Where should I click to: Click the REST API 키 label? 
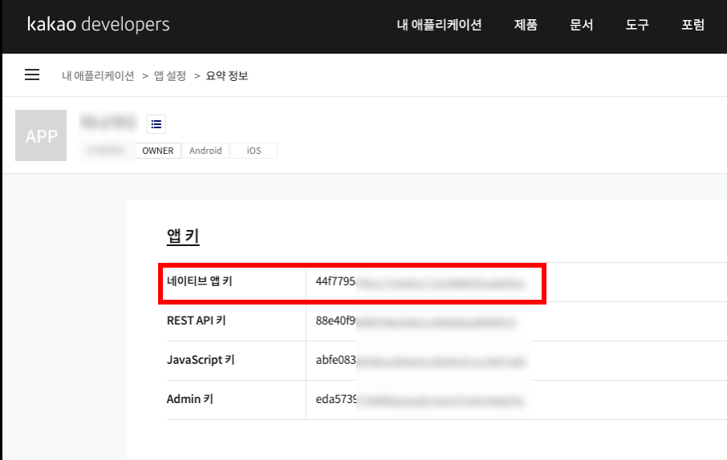pyautogui.click(x=196, y=321)
